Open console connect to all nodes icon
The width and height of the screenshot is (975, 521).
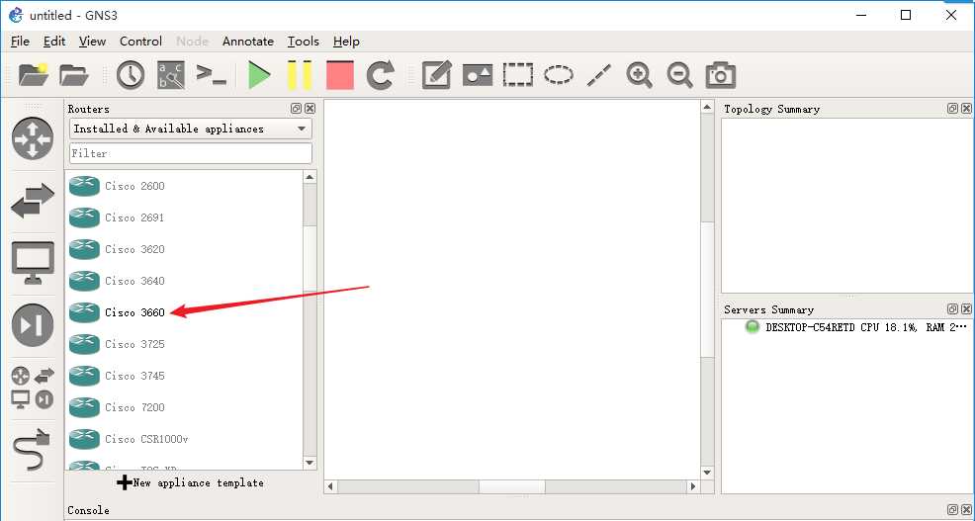211,74
